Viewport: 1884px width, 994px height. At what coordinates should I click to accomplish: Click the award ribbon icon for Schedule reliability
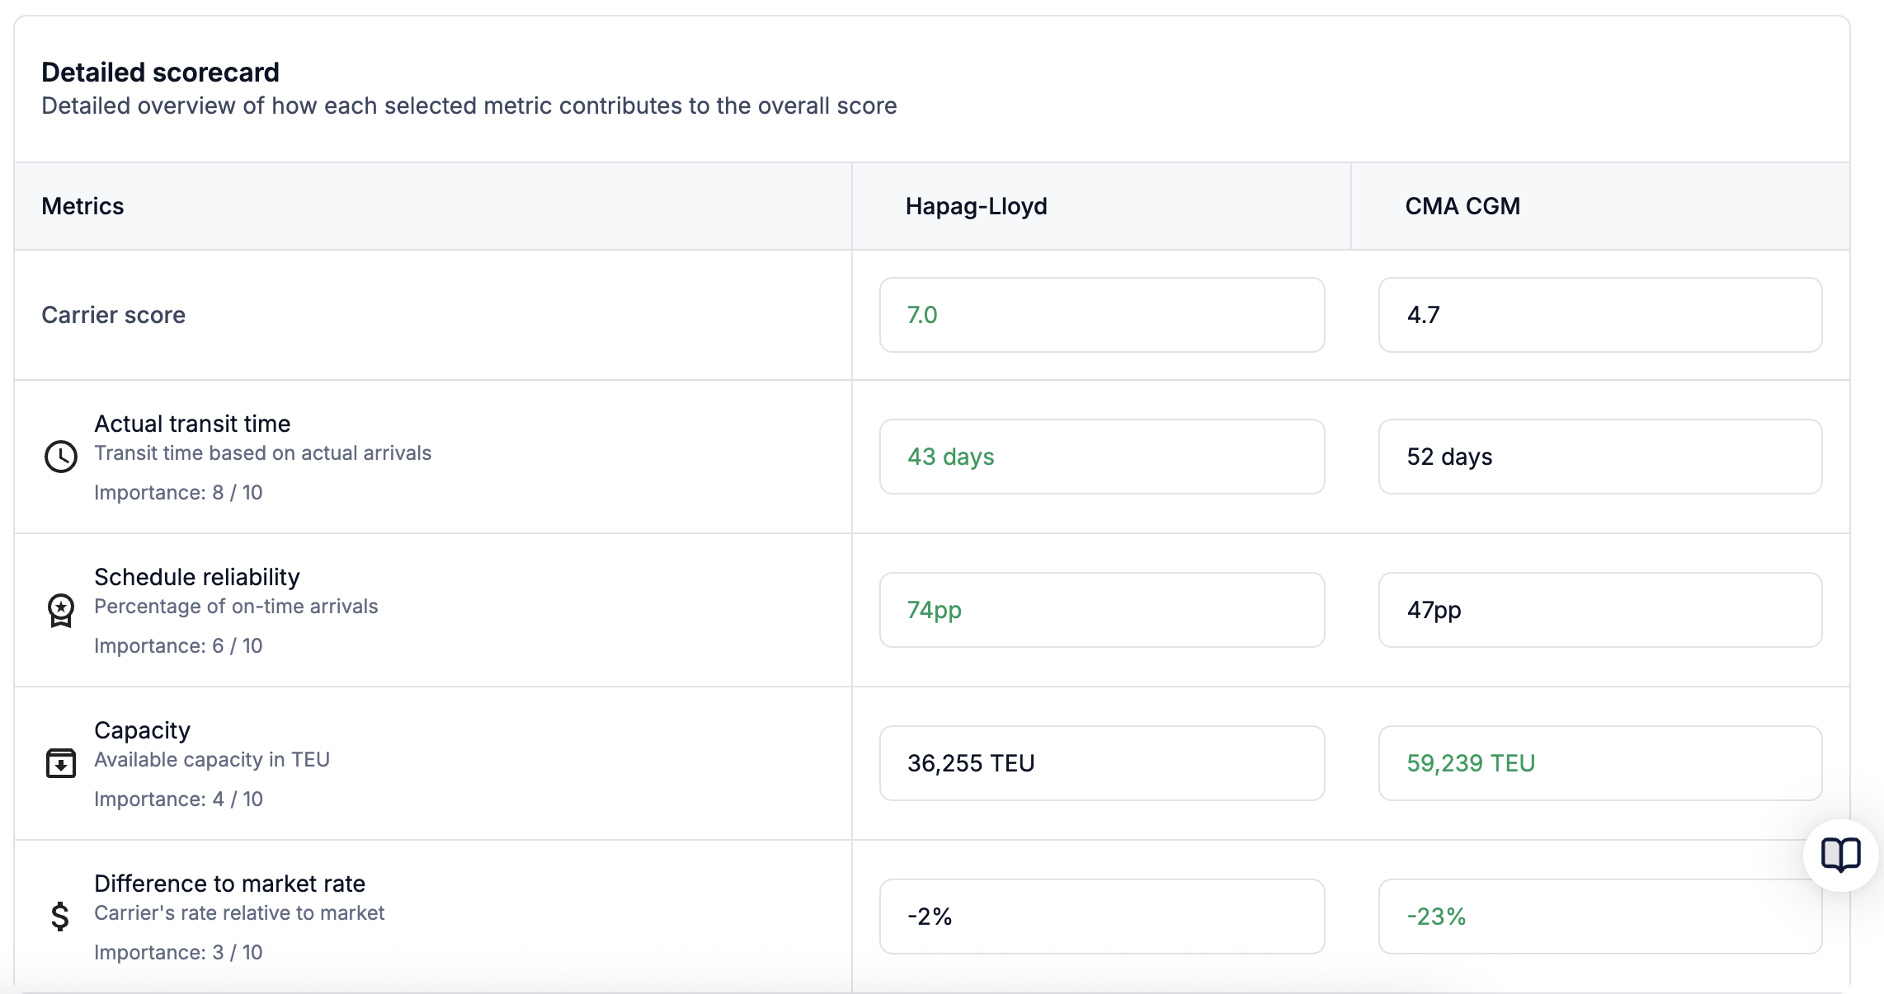pos(60,611)
